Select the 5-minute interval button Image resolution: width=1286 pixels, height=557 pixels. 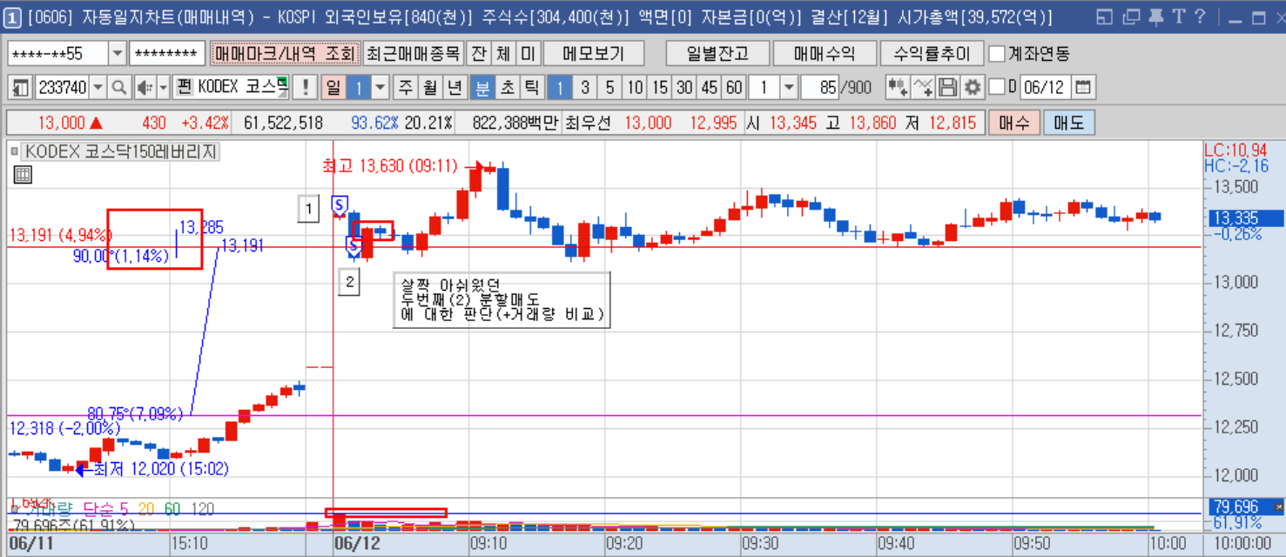pos(610,87)
